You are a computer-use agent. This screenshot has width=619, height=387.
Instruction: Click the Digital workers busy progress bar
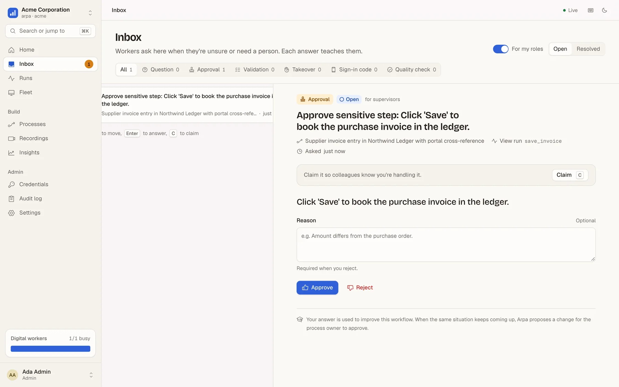51,349
